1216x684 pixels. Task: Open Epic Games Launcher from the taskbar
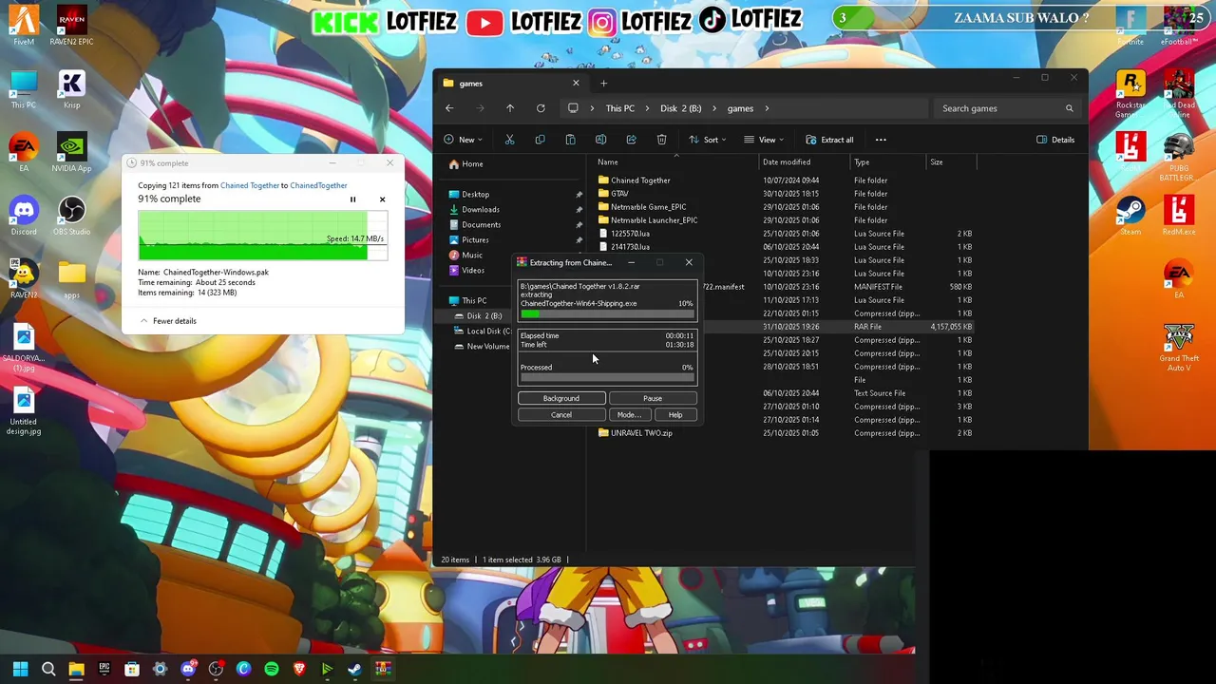click(104, 670)
